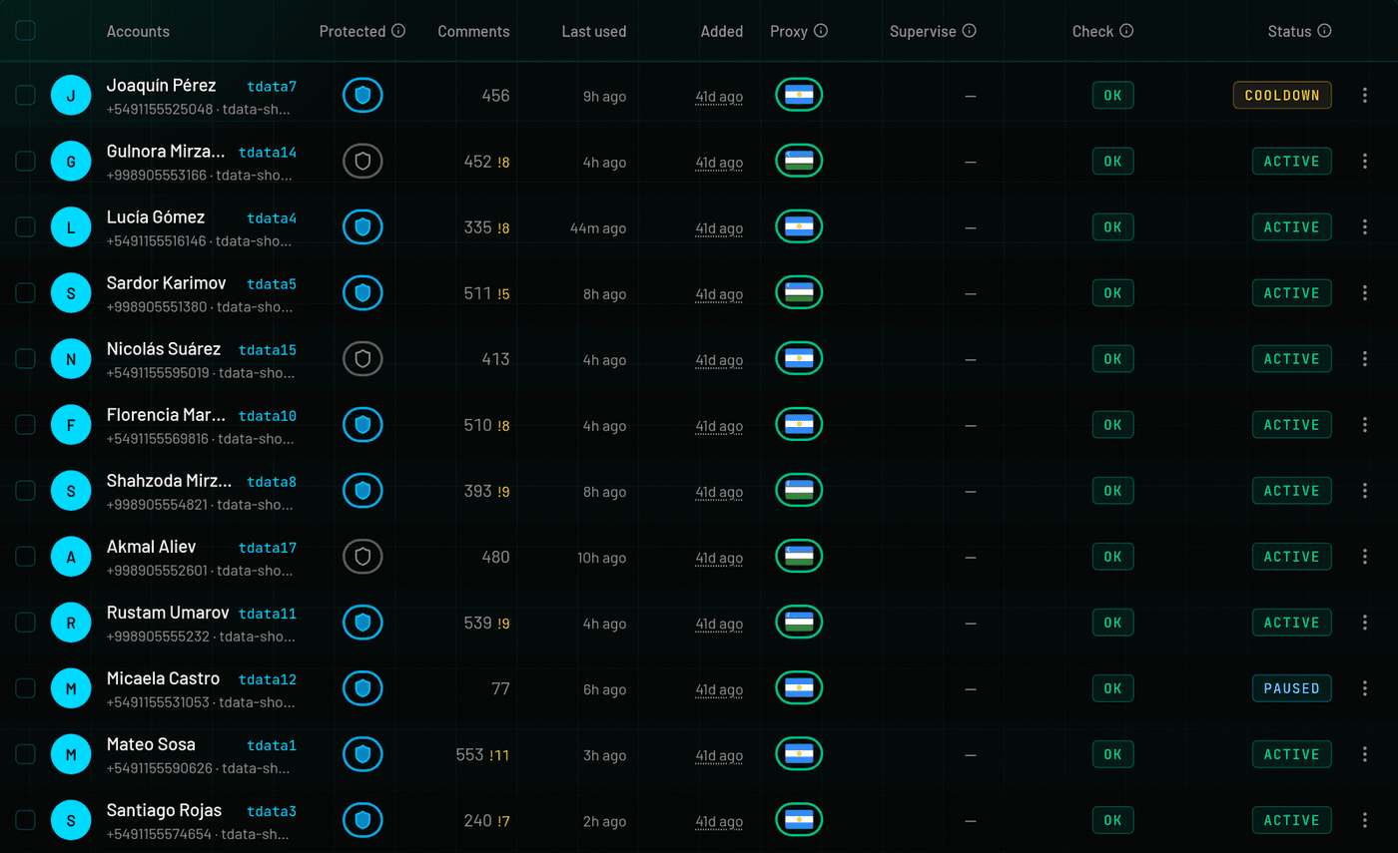
Task: Open row options menu for Micaela Castro
Action: point(1365,687)
